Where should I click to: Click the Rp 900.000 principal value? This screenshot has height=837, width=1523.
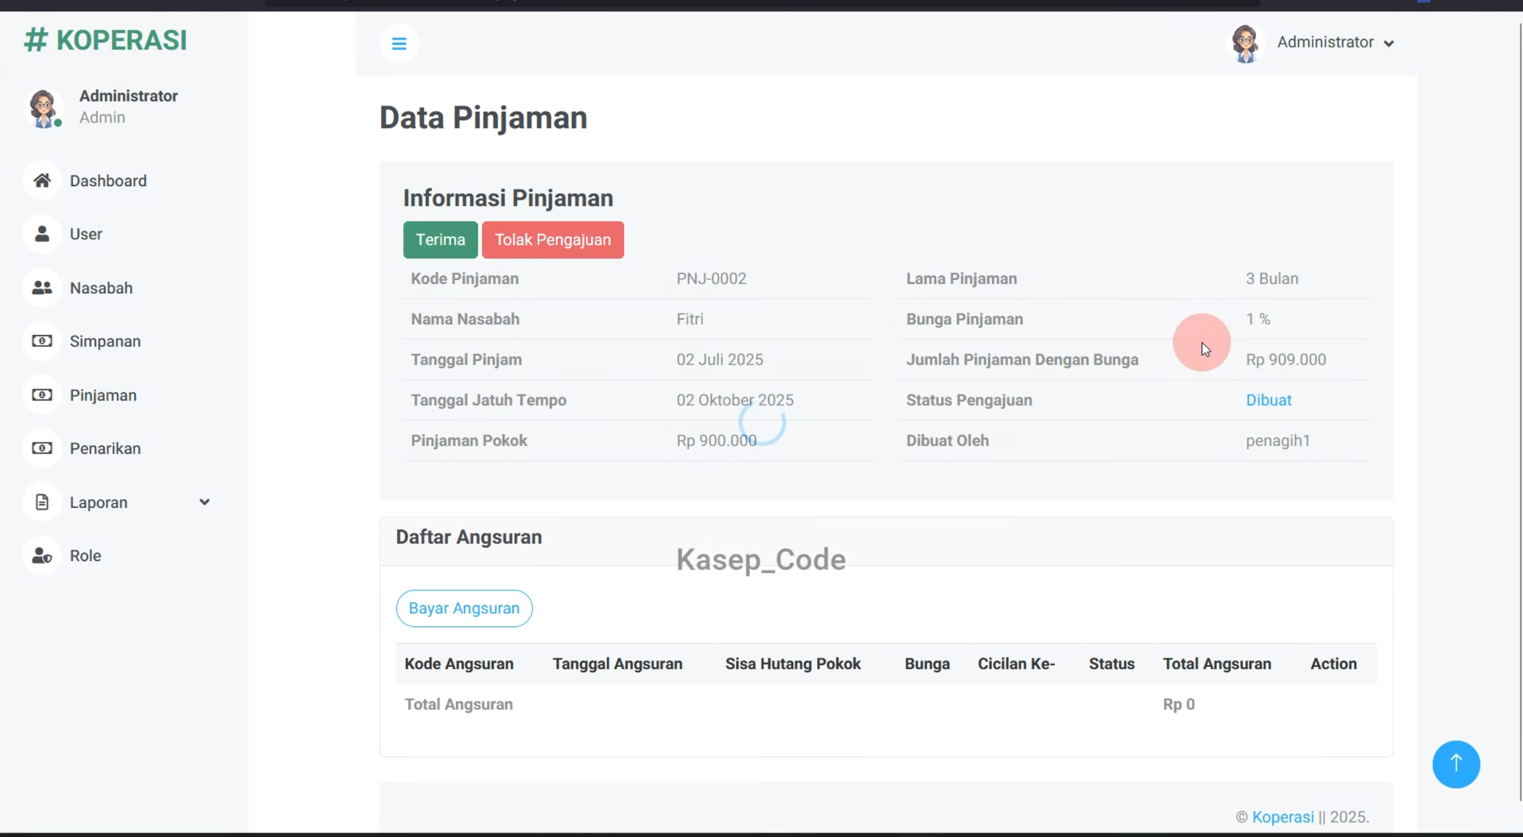pos(717,440)
